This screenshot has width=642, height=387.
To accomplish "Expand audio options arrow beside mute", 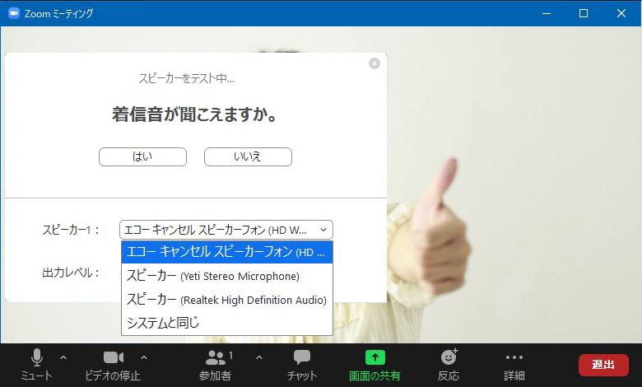I will click(x=63, y=357).
